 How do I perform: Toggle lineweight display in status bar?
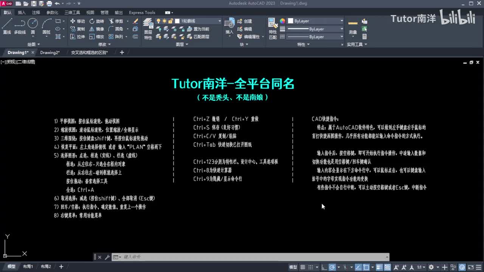click(379, 267)
